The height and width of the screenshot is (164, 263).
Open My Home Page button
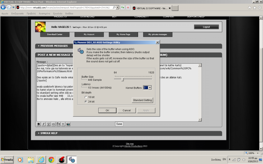click(124, 34)
